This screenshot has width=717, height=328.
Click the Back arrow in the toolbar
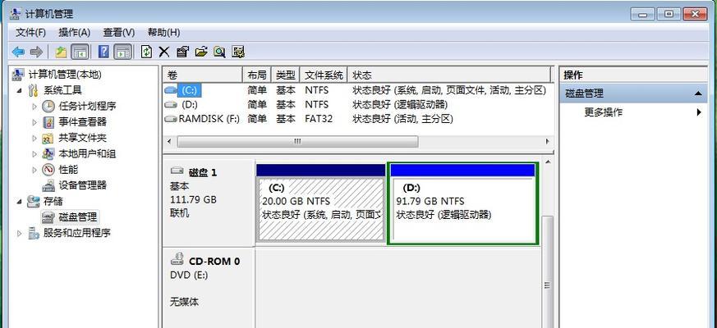point(18,52)
